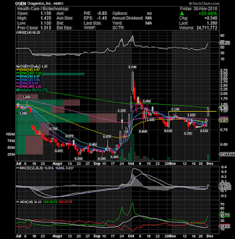Click the 1.650 annotation at chart left

click(26, 97)
